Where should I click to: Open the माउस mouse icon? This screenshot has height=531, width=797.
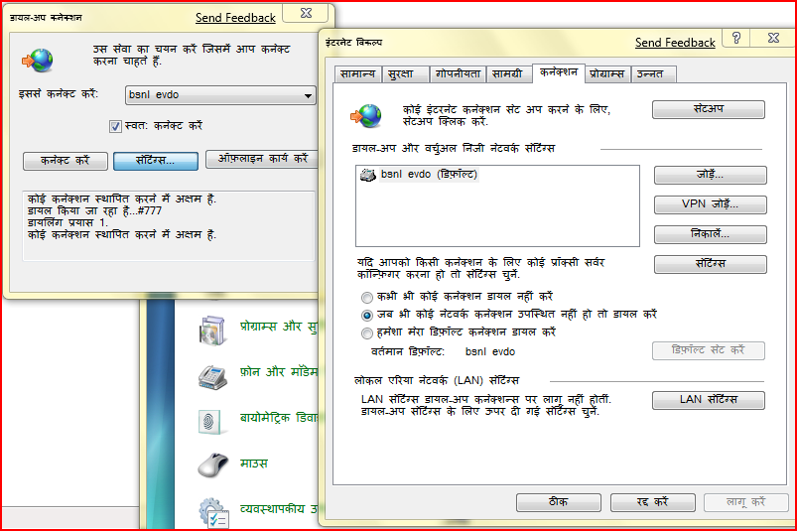tap(213, 465)
